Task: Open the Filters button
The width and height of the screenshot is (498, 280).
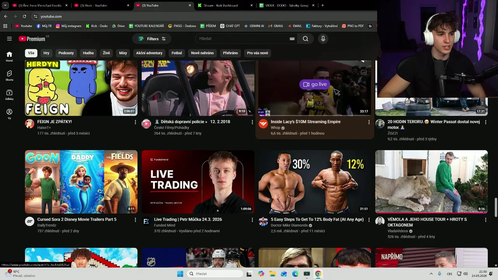Action: click(152, 38)
